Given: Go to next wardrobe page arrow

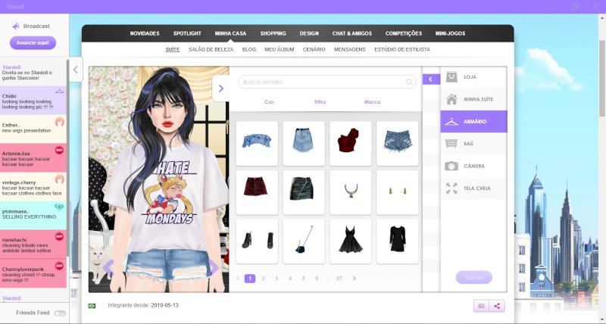Looking at the screenshot, I should pyautogui.click(x=355, y=278).
